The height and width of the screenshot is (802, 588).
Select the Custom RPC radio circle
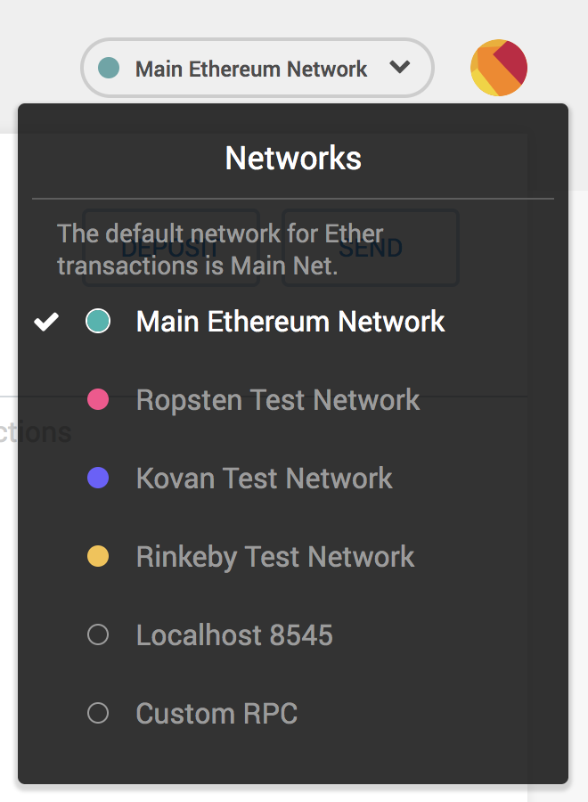coord(98,713)
